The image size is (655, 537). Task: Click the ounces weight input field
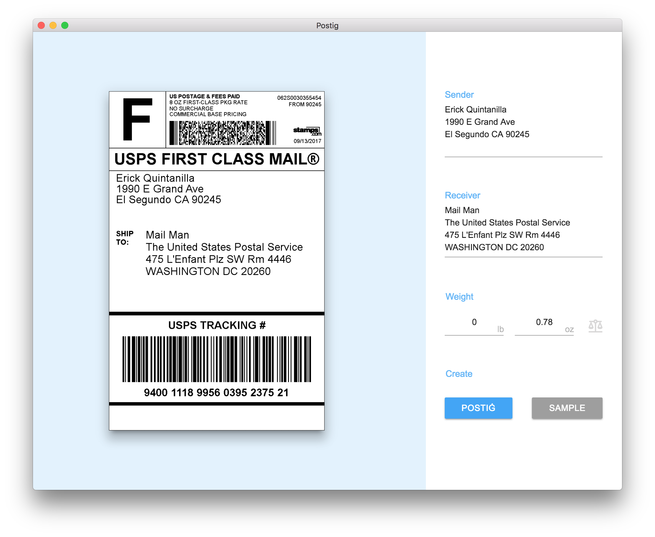click(544, 322)
